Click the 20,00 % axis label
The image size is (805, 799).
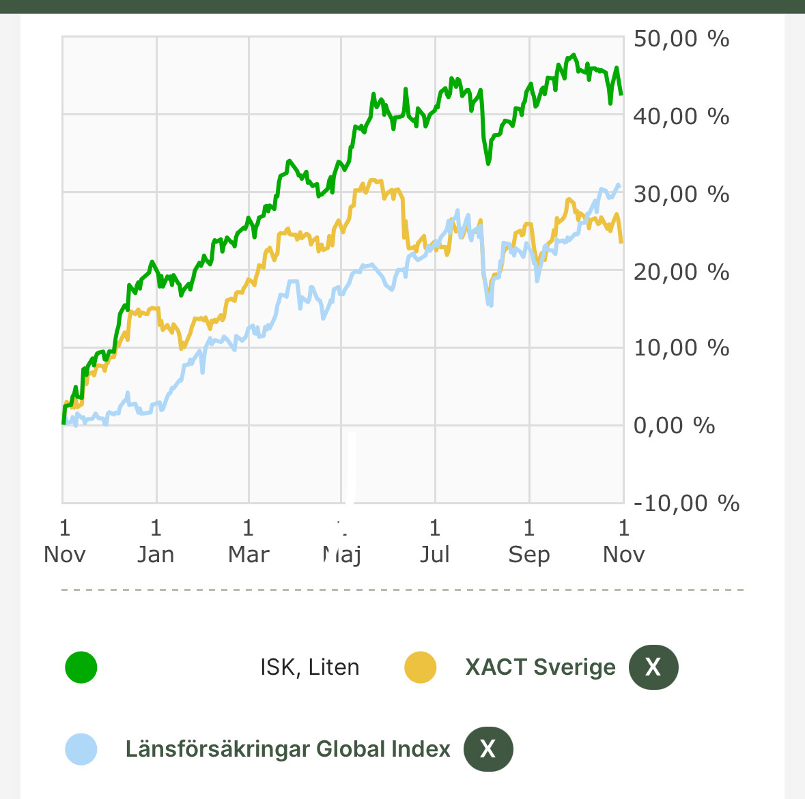coord(681,272)
